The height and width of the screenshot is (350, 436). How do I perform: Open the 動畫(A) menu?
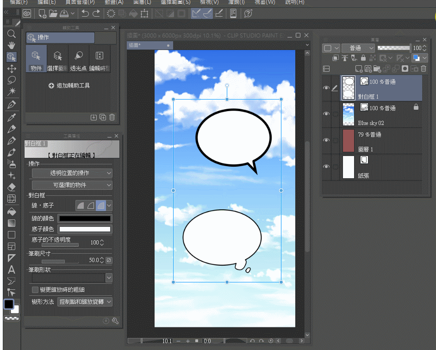(114, 2)
